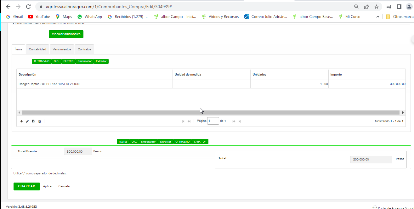Open Otros marcadores folder

(x=399, y=17)
